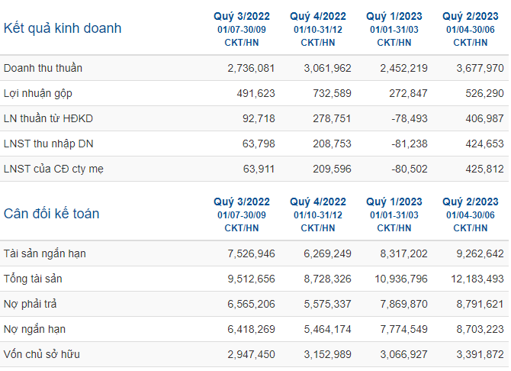This screenshot has width=511, height=371.
Task: Click short-term debt value 8,703,223
Action: (x=480, y=329)
